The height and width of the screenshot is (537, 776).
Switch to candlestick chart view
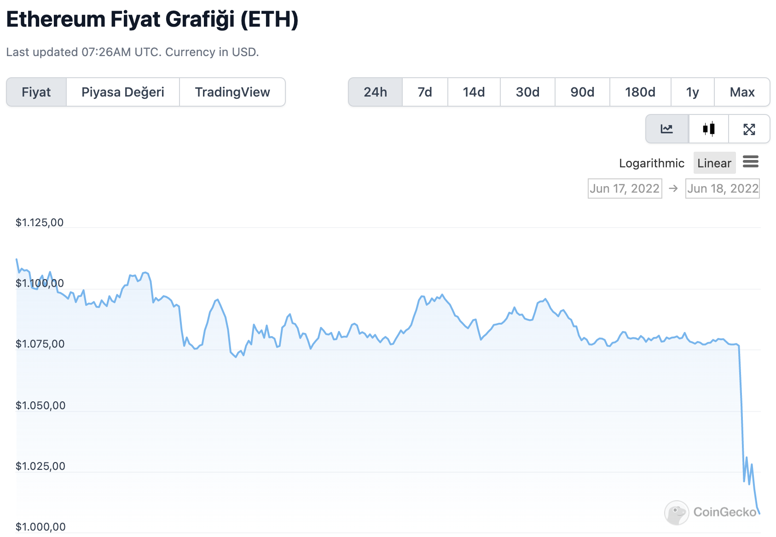point(709,129)
